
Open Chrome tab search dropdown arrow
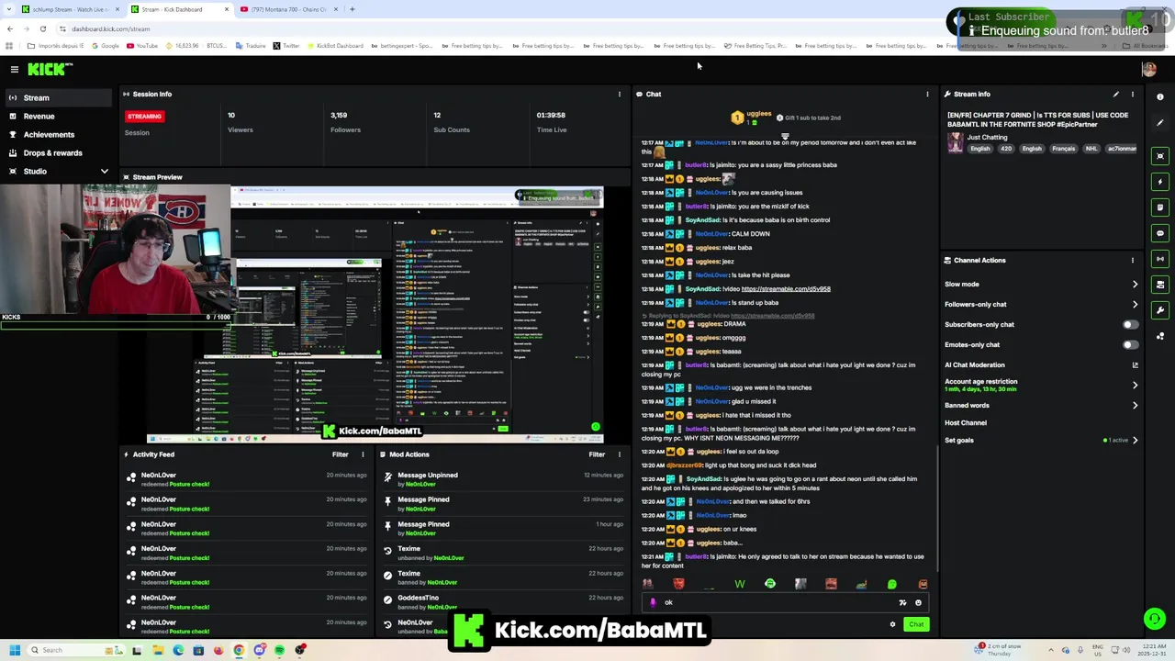pos(10,9)
